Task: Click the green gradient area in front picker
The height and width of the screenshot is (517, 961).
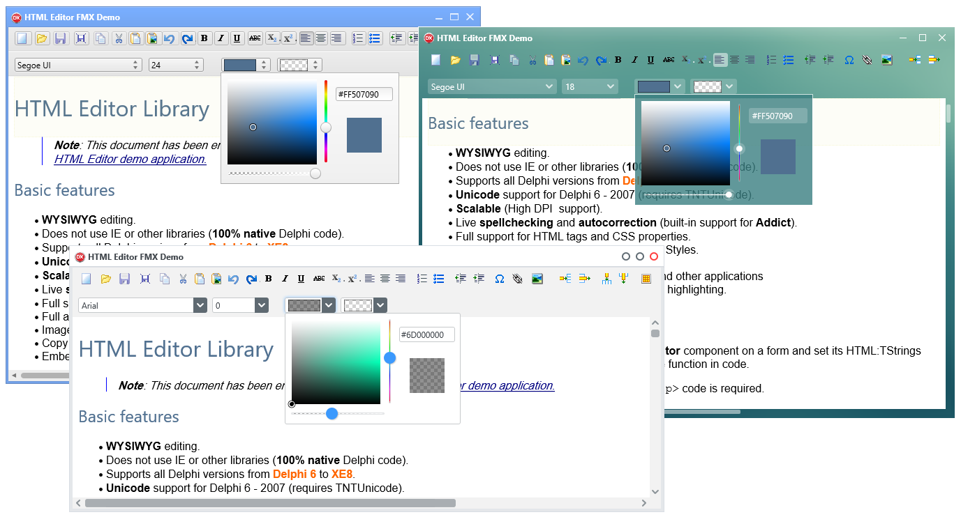Action: pyautogui.click(x=336, y=362)
